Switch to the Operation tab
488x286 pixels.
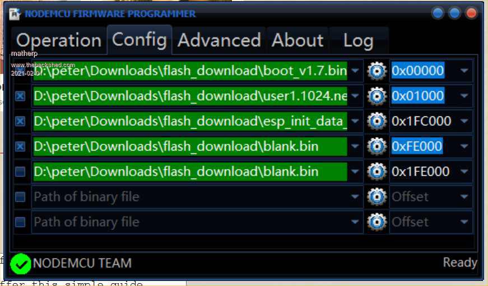[59, 40]
